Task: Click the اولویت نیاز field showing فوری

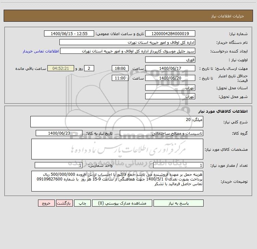Action: (170, 59)
